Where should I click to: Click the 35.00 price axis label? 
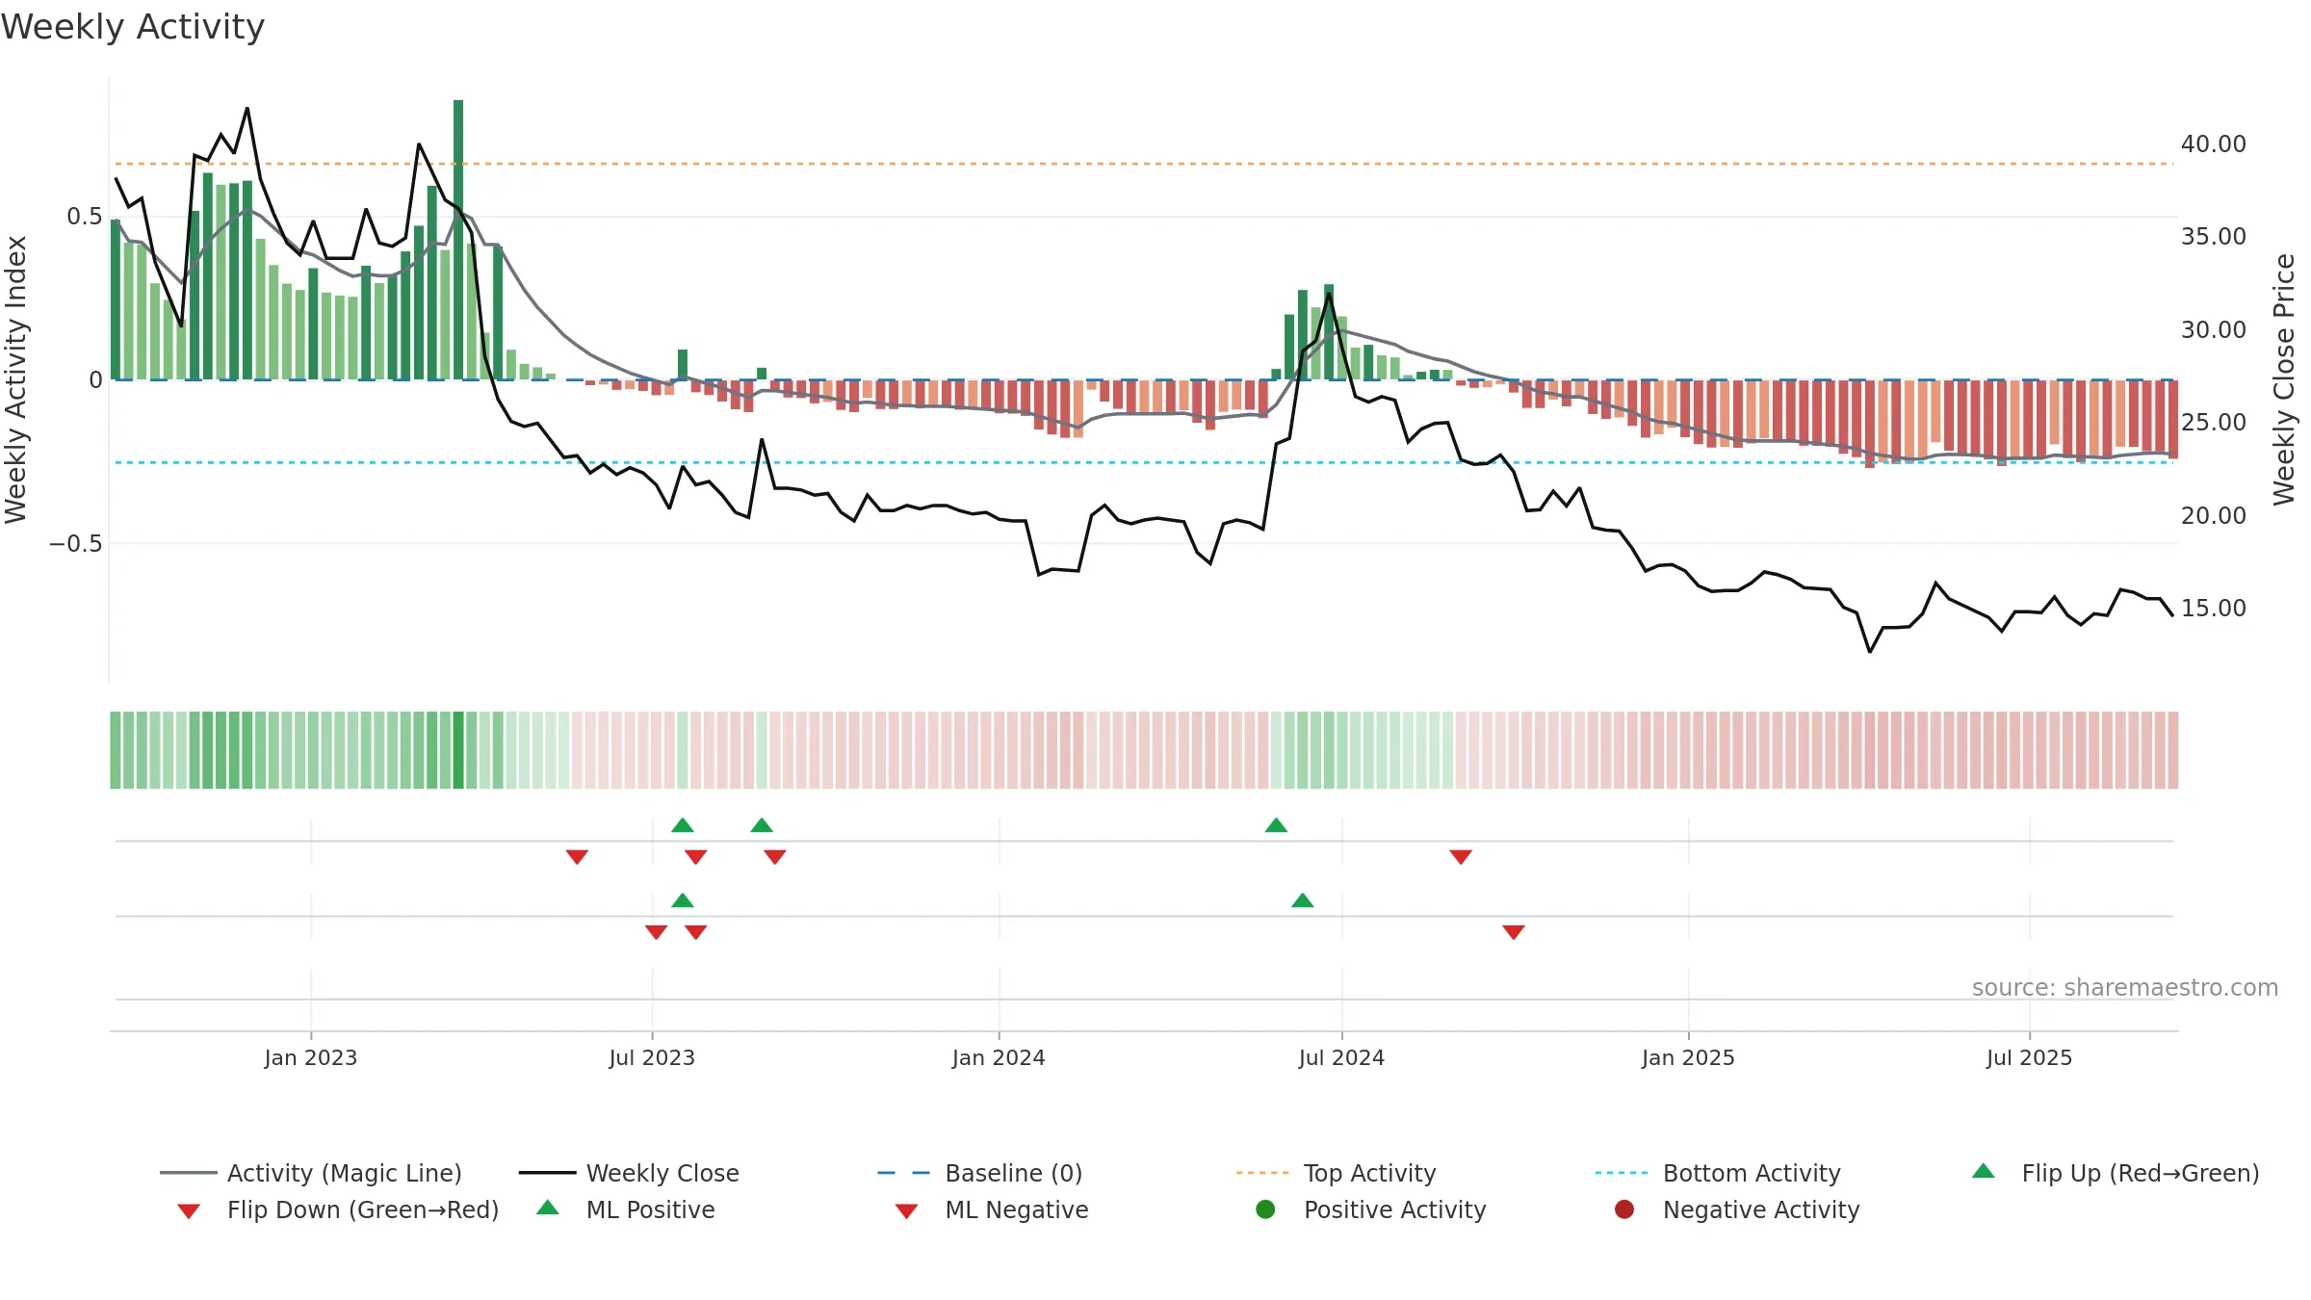click(x=2214, y=237)
